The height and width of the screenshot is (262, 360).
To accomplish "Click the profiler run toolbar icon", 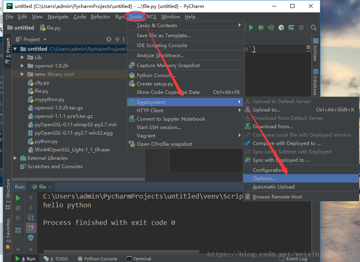I will click(x=281, y=28).
